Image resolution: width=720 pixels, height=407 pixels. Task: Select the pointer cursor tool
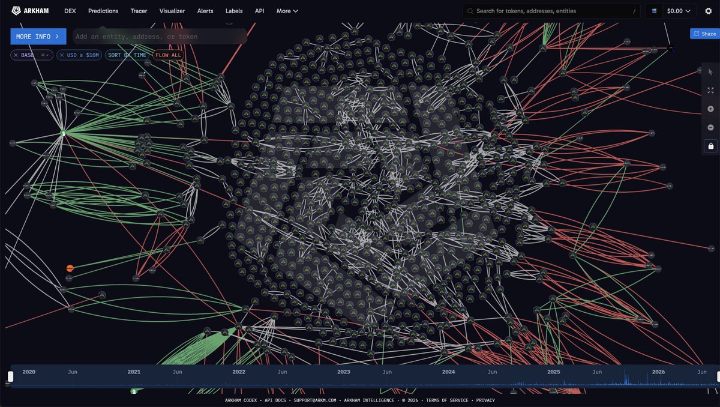coord(710,71)
